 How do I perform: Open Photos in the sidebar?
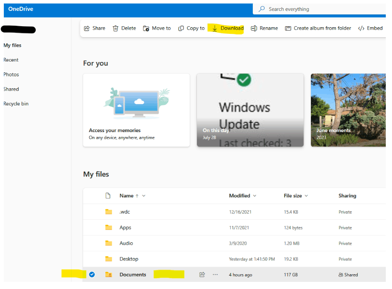coord(11,74)
